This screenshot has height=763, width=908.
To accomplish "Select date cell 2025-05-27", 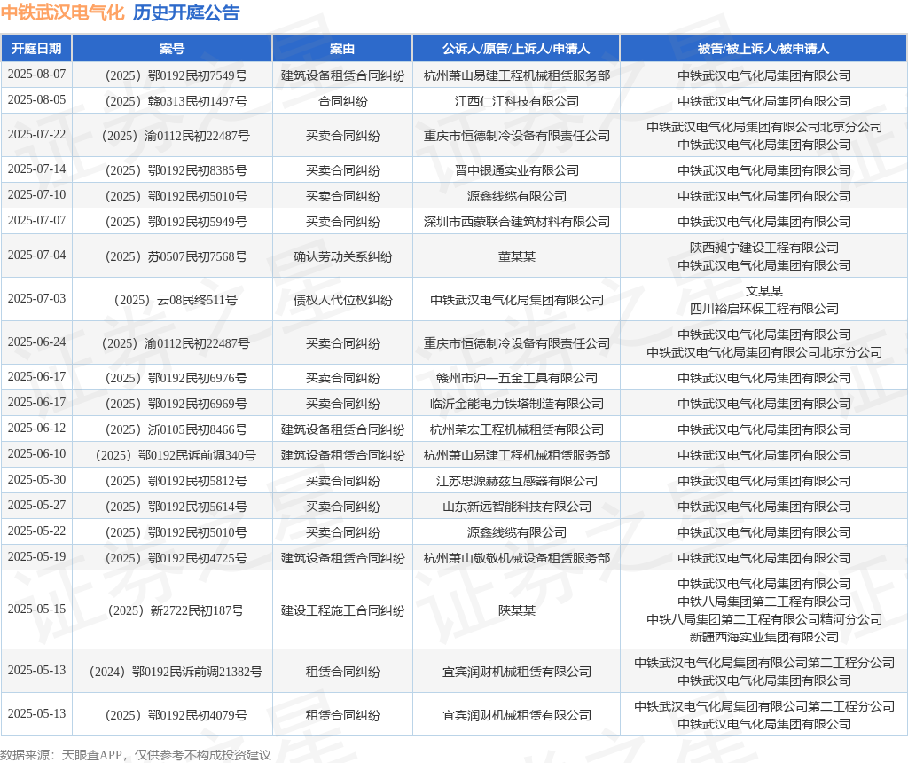I will [x=36, y=505].
